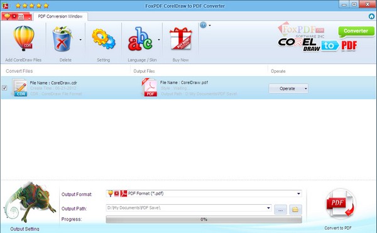377x233 pixels.
Task: Open output folder with yellow folder icon
Action: point(295,210)
